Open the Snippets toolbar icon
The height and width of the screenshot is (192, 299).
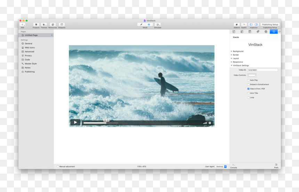click(x=62, y=25)
